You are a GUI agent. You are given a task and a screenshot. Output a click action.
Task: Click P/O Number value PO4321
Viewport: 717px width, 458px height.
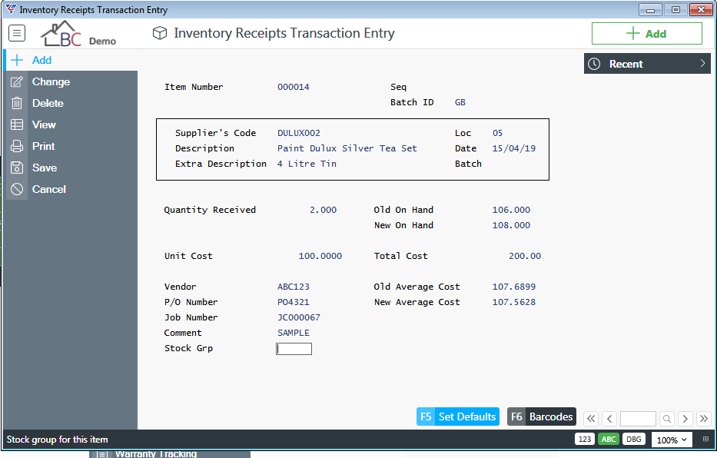pyautogui.click(x=294, y=302)
